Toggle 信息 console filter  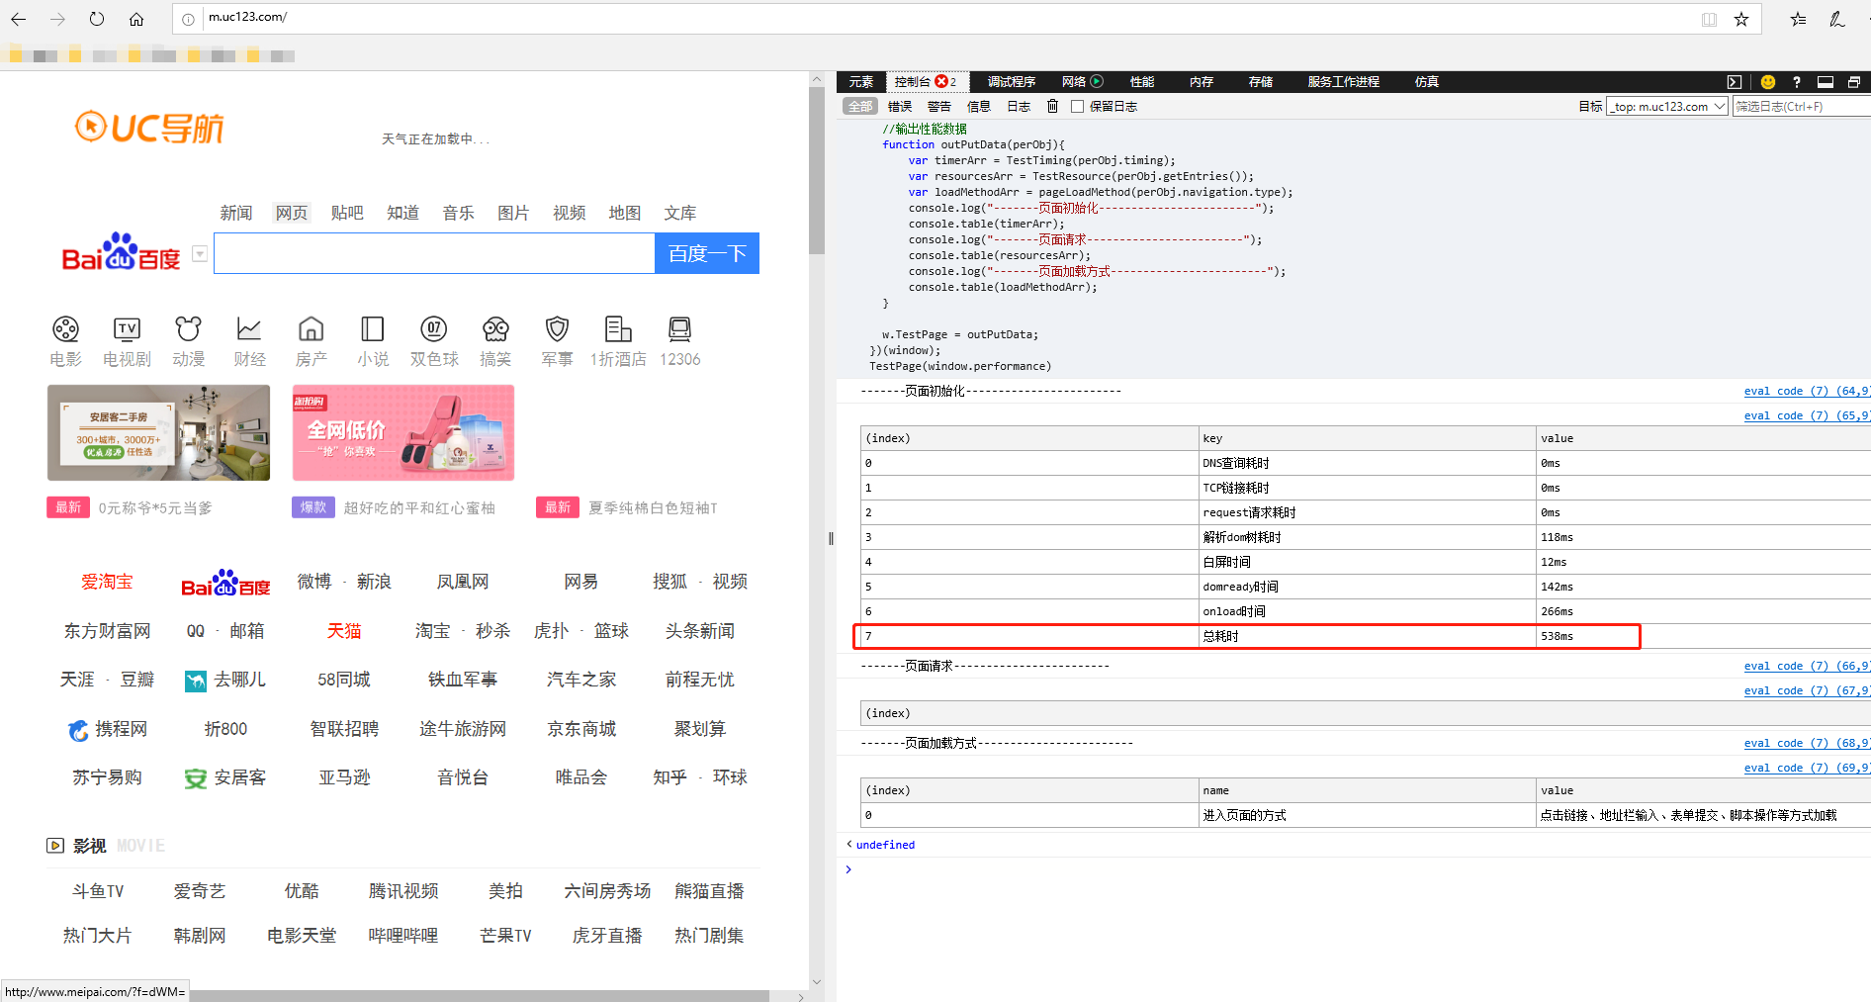tap(979, 106)
